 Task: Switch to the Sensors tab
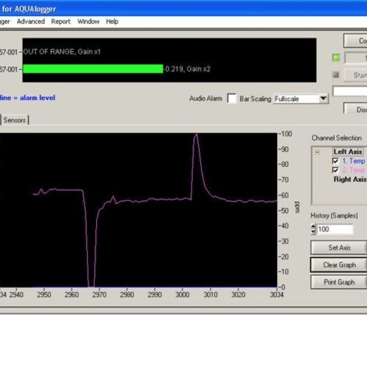coord(15,120)
